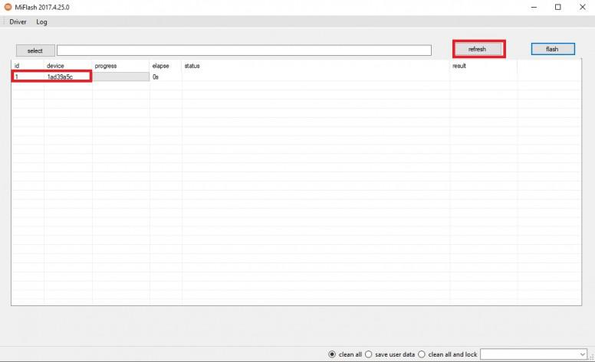Click id value 1 in first row

point(17,77)
